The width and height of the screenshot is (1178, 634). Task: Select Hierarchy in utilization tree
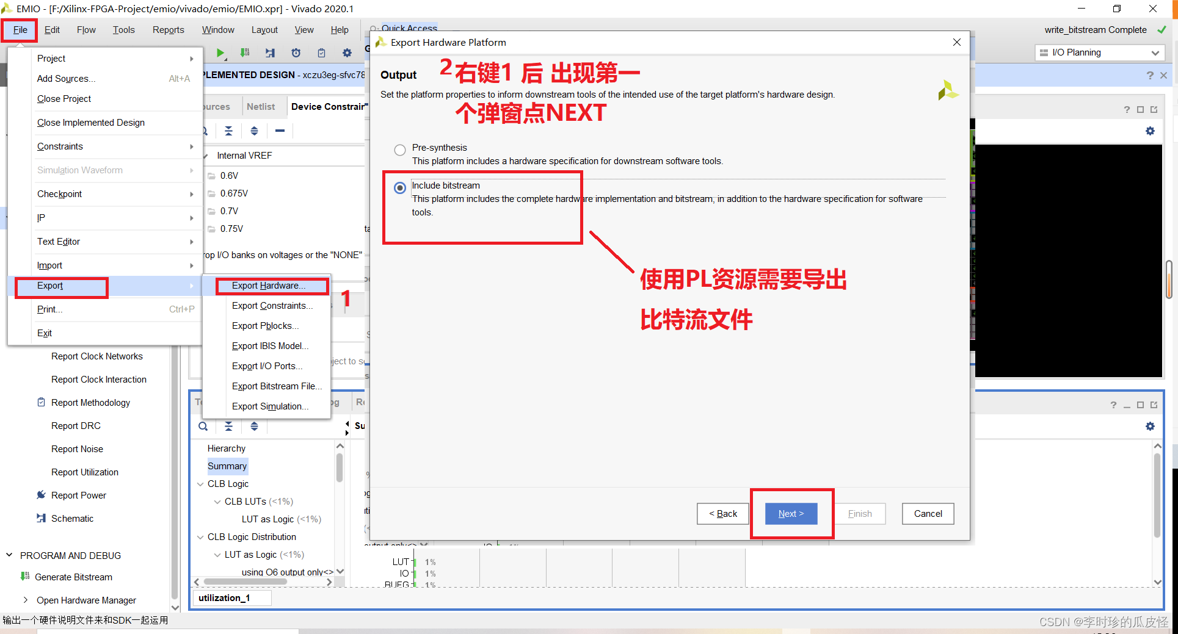227,448
